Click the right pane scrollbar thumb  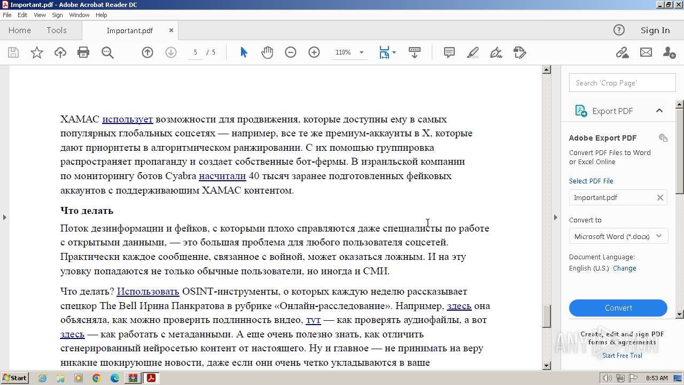(x=680, y=150)
